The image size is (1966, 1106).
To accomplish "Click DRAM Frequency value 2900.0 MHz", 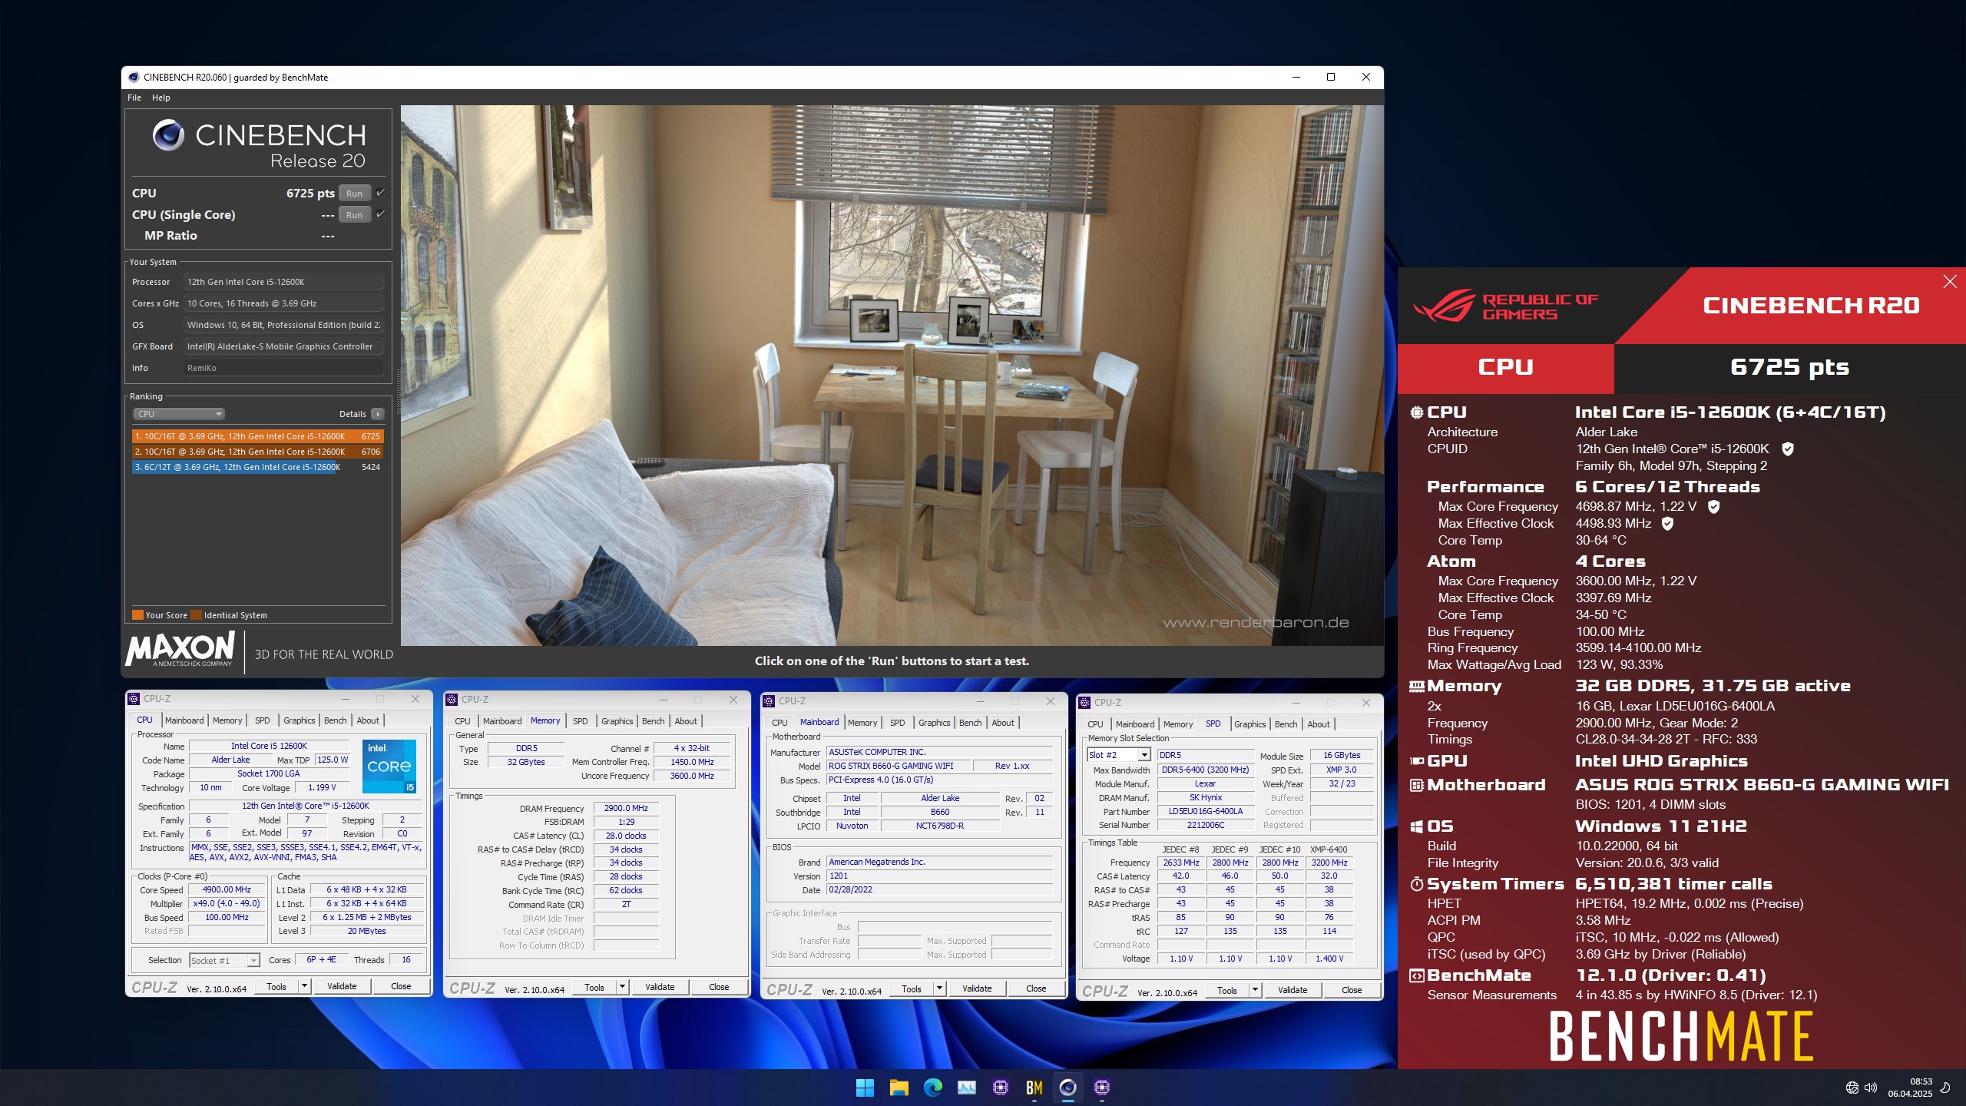I will click(626, 808).
